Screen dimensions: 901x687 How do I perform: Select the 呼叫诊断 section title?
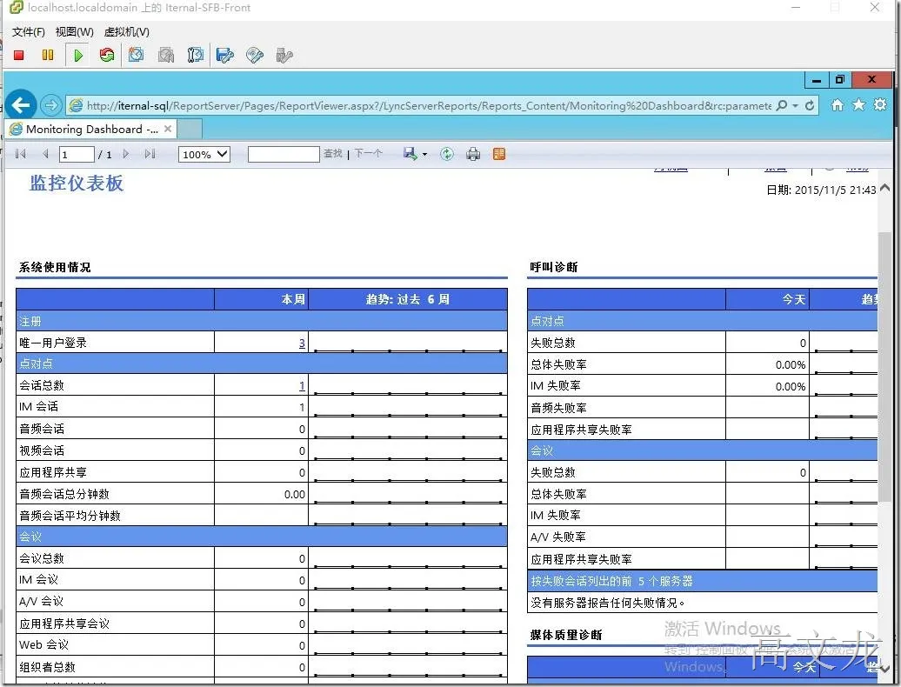click(554, 268)
